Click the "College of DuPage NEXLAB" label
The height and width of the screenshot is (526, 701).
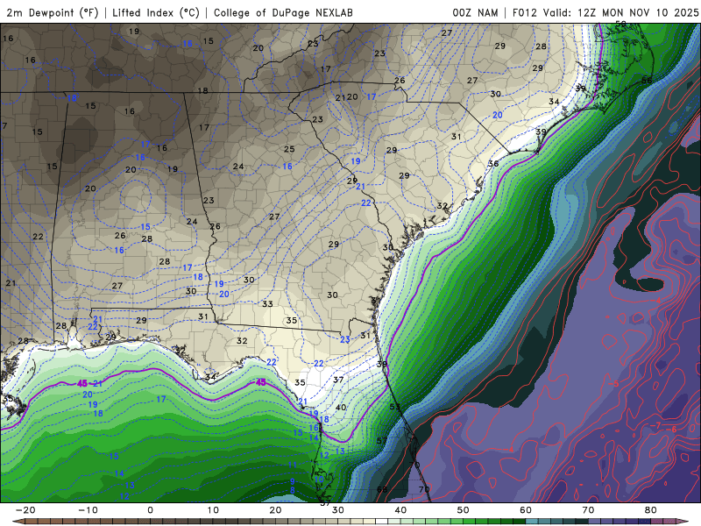(283, 13)
